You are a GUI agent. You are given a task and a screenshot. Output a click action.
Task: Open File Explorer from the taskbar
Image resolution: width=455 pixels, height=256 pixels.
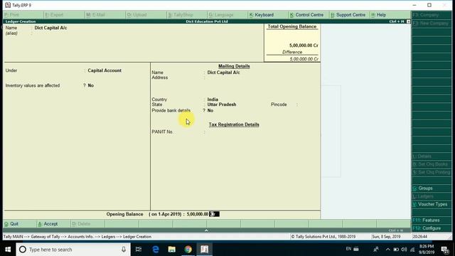click(x=172, y=250)
